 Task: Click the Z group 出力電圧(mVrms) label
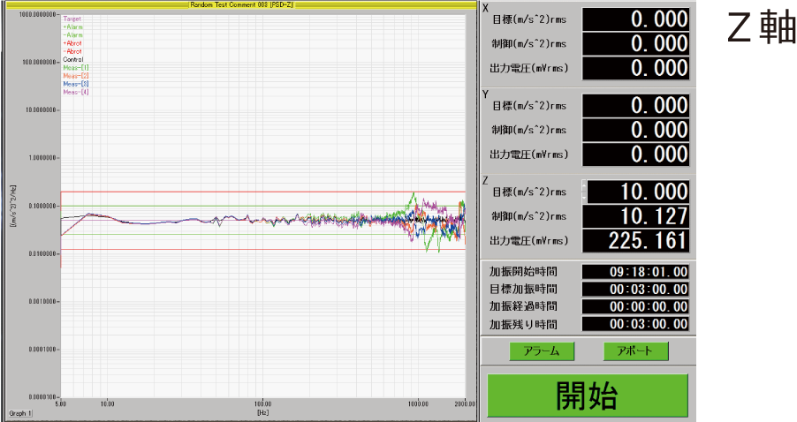coord(529,241)
